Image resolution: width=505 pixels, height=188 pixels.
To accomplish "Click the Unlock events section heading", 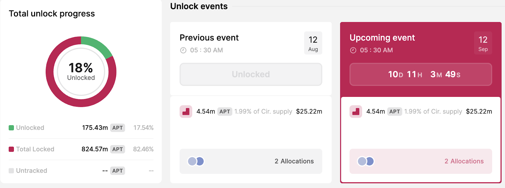I will 199,6.
